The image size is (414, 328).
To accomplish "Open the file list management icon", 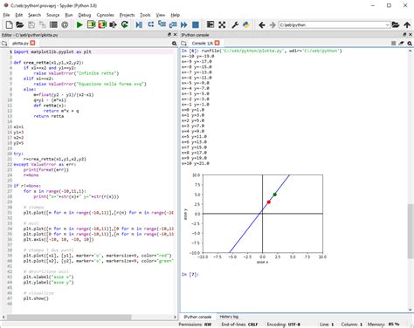I will pos(53,24).
